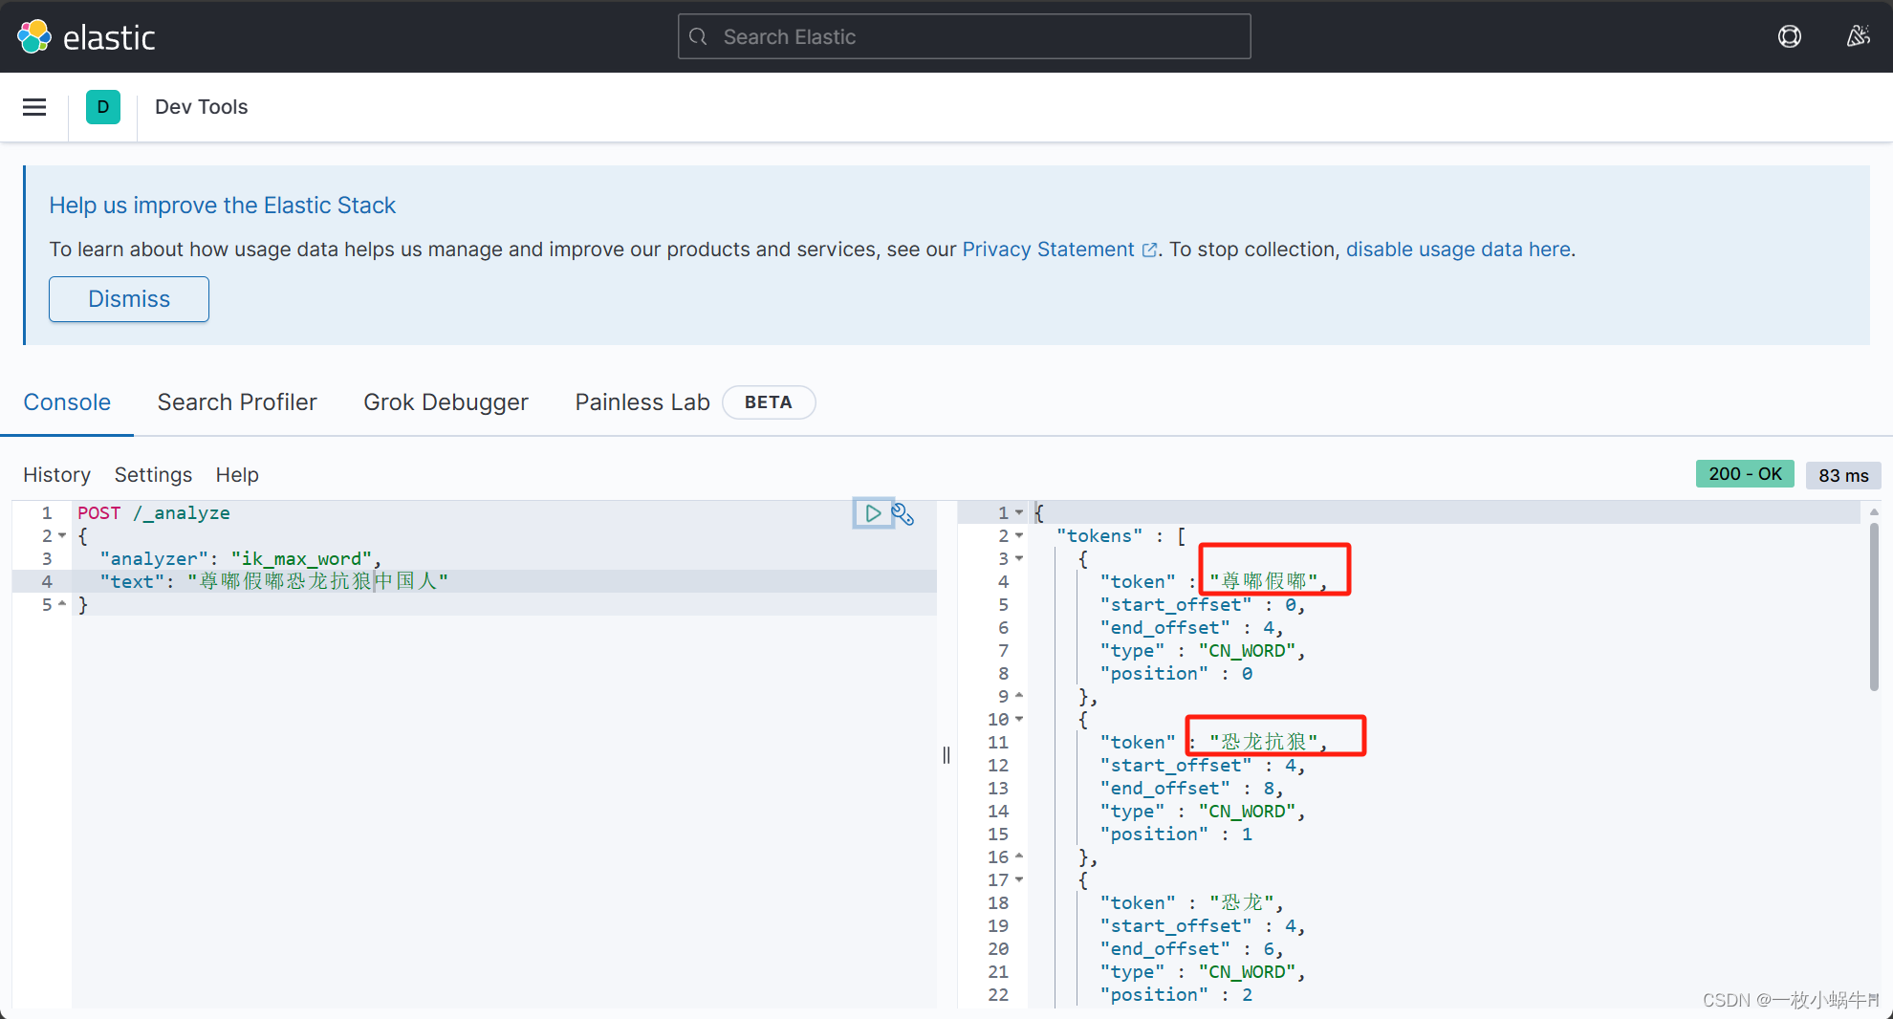1893x1019 pixels.
Task: Open the hamburger navigation menu
Action: point(34,107)
